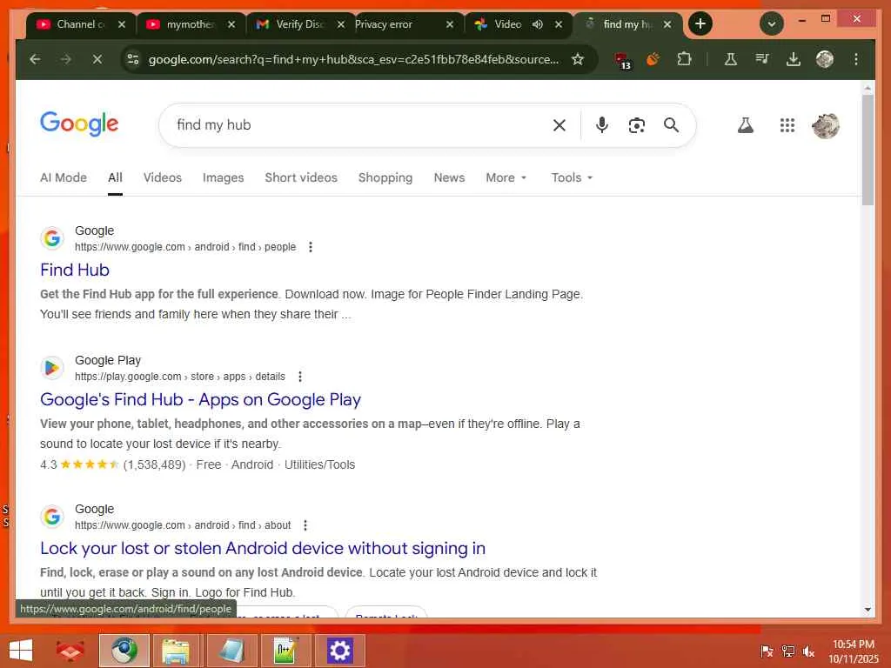Click scrollbar down arrow
The image size is (891, 668).
pyautogui.click(x=868, y=610)
